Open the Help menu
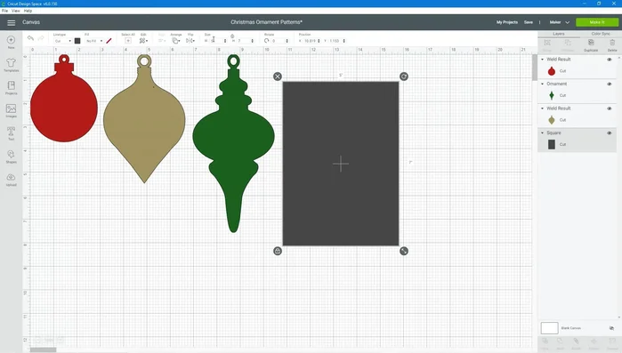Image resolution: width=622 pixels, height=353 pixels. 28,11
